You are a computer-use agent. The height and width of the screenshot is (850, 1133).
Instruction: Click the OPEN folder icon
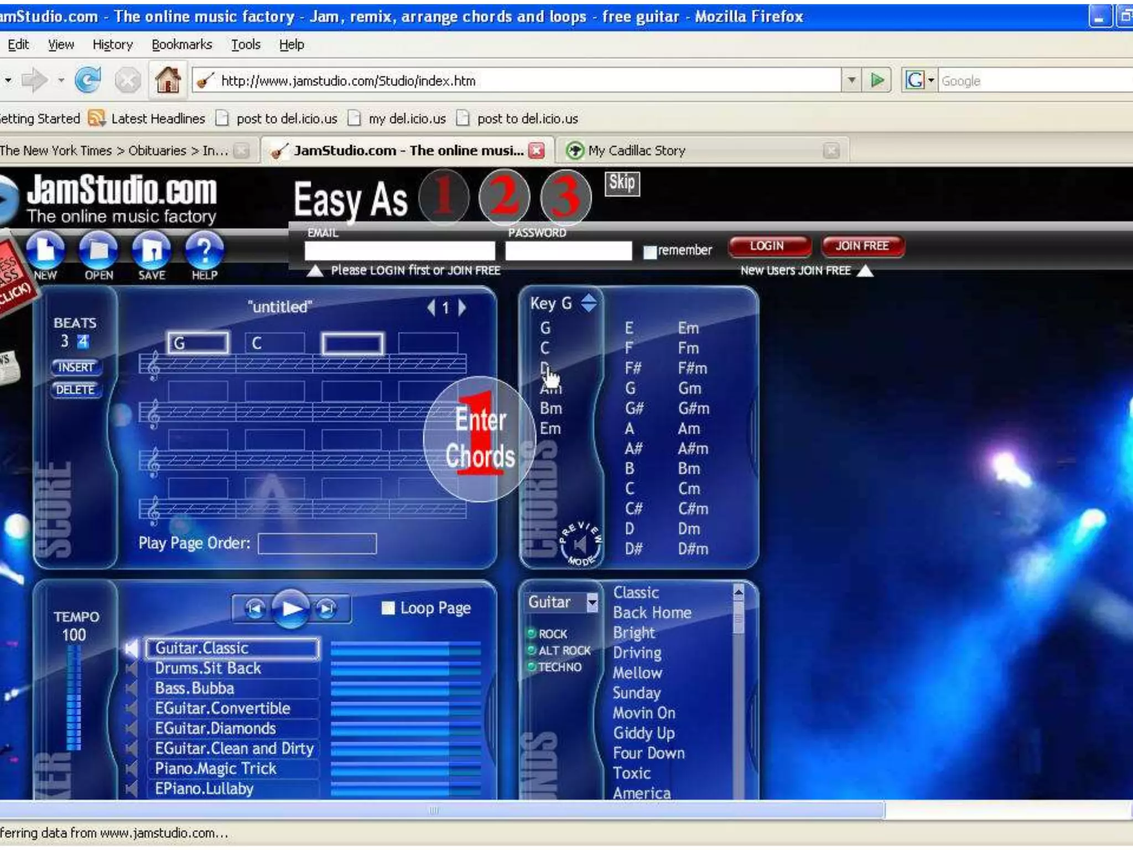[98, 250]
